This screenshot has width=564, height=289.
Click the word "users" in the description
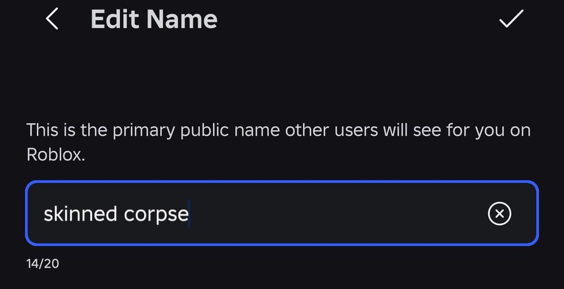click(x=355, y=130)
